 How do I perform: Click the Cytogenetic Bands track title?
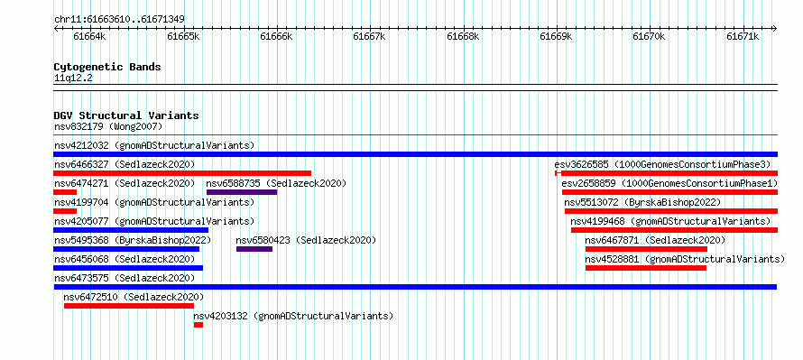(x=107, y=67)
